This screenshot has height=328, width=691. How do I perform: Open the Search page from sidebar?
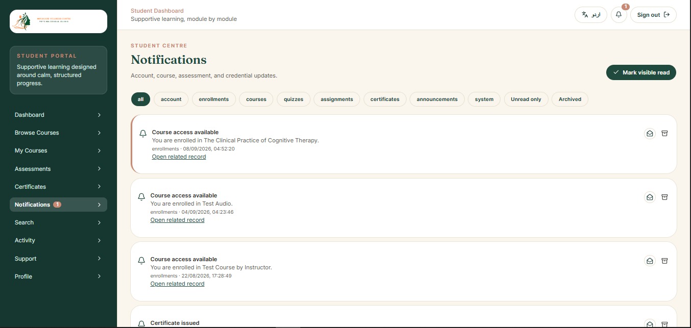click(58, 222)
